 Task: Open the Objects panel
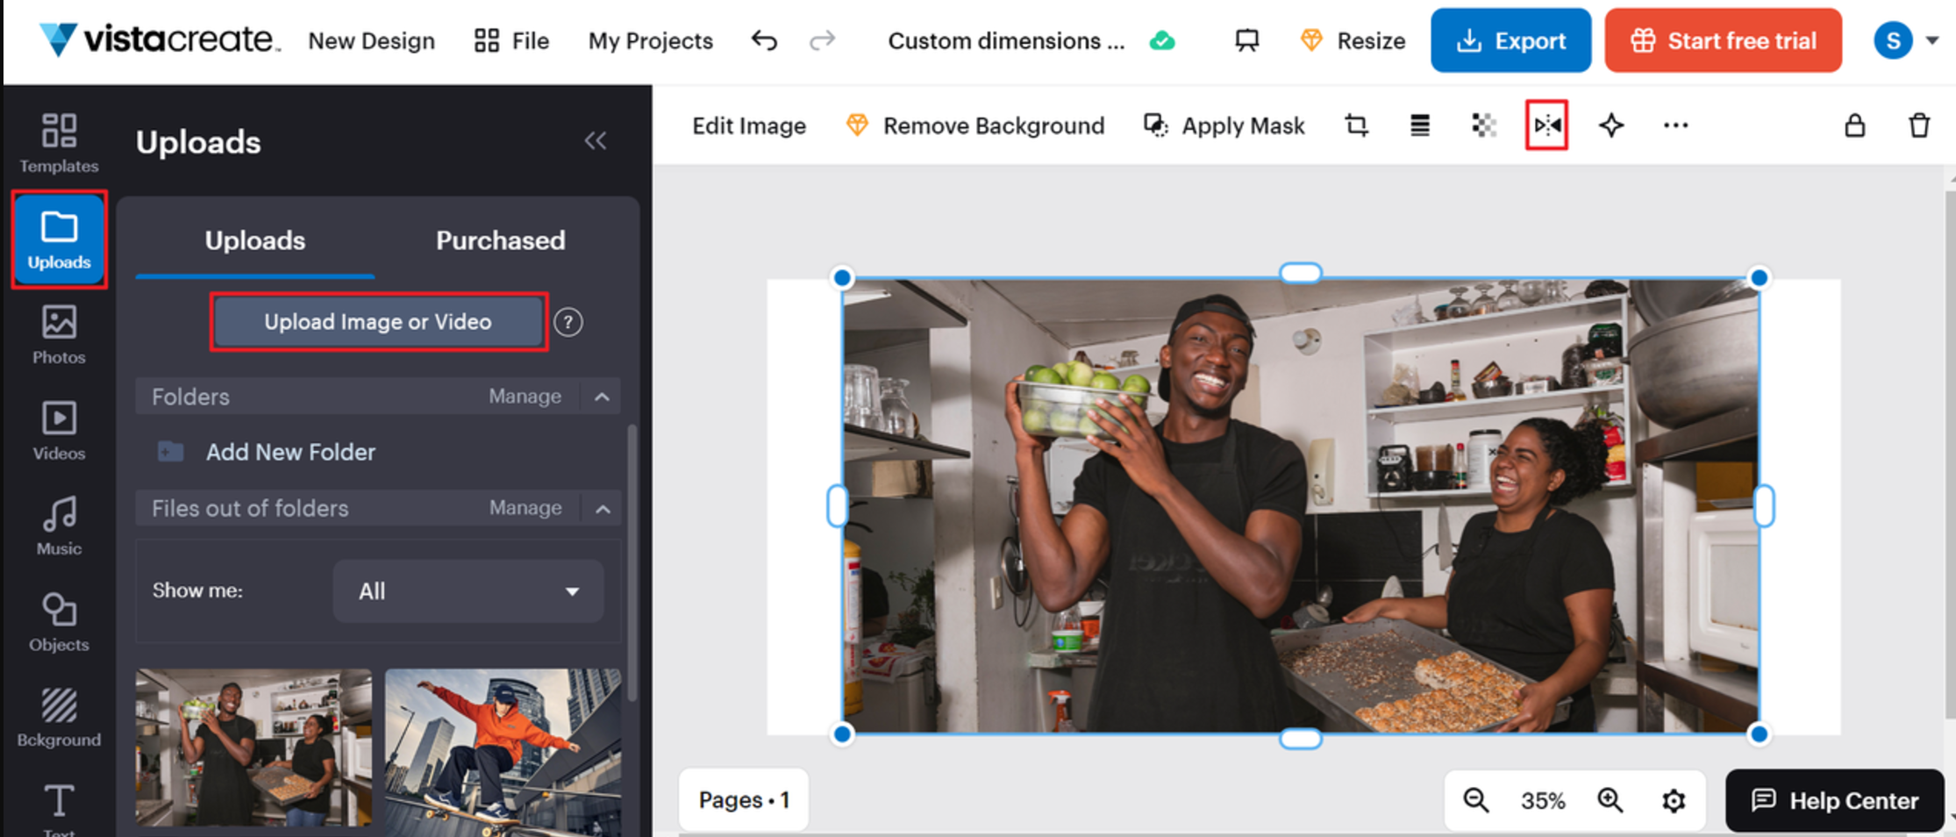[x=59, y=621]
